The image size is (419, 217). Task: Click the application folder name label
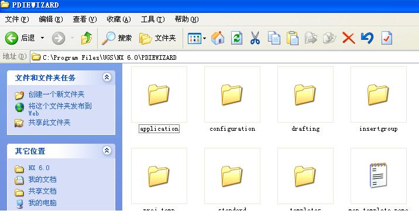(x=159, y=129)
